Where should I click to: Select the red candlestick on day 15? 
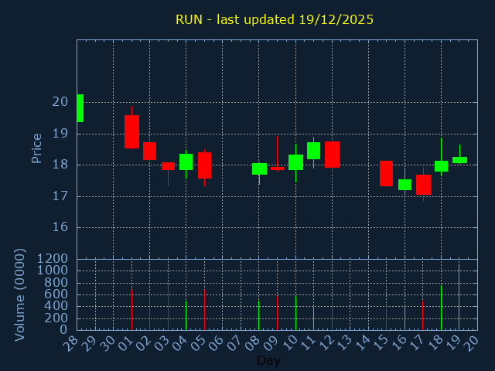386,173
